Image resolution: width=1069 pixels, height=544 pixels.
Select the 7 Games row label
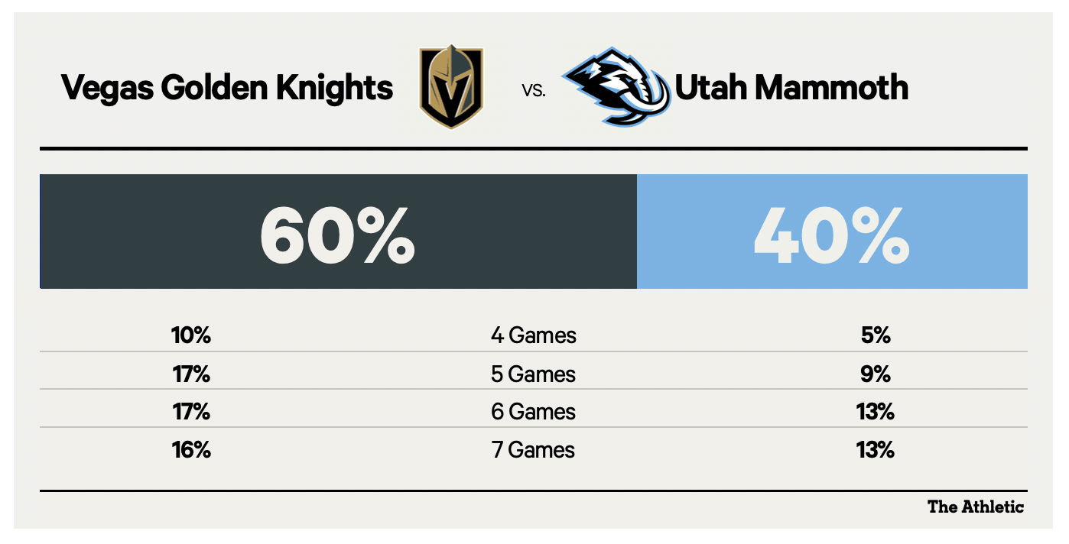(534, 450)
